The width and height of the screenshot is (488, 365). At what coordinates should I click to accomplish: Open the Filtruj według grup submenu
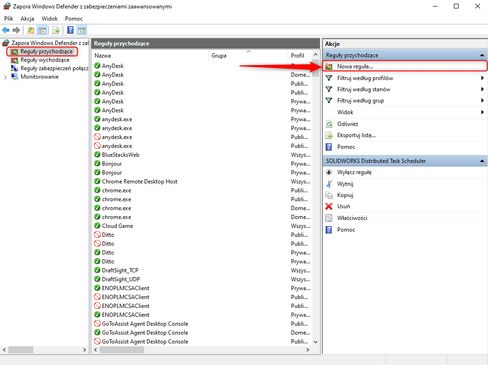click(405, 101)
